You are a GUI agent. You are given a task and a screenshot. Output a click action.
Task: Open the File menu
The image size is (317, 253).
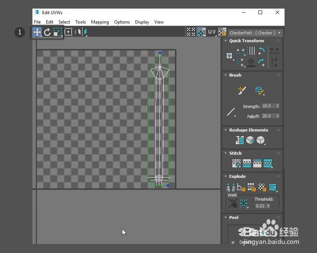tap(37, 22)
